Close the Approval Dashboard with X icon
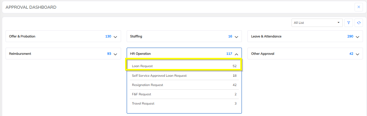 pyautogui.click(x=359, y=7)
